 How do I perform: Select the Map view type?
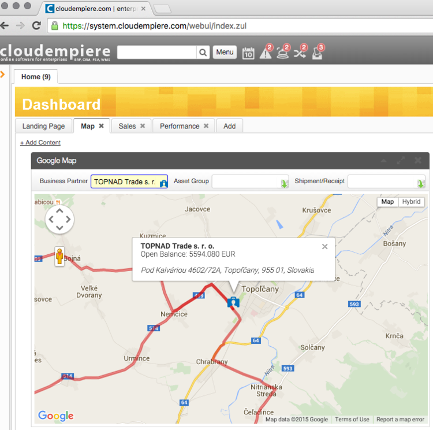387,202
